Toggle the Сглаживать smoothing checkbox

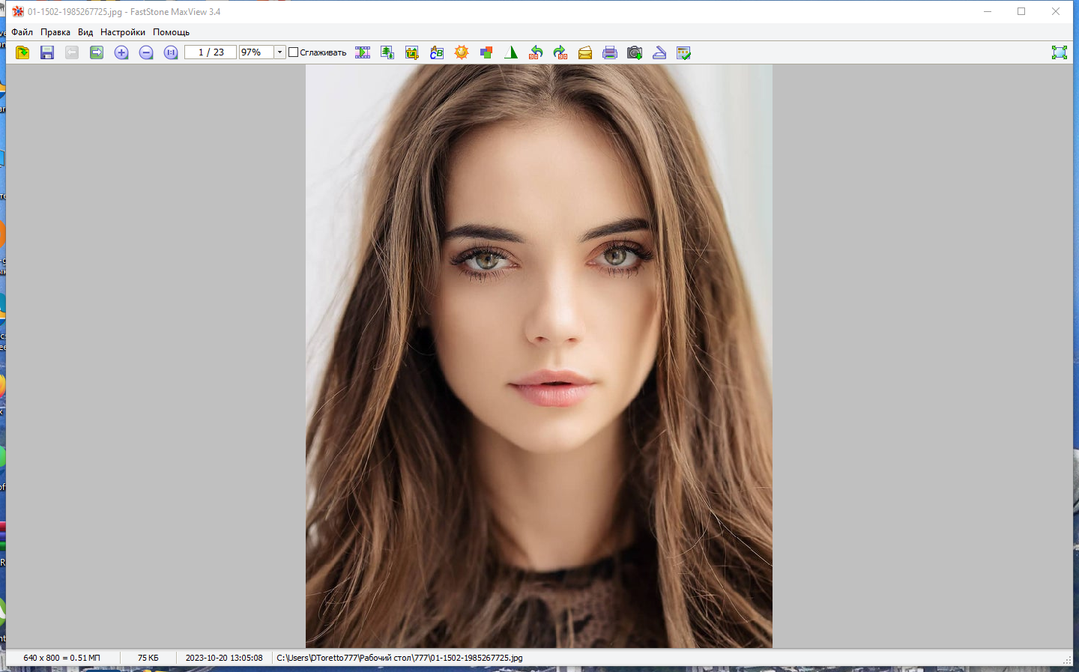click(x=294, y=52)
